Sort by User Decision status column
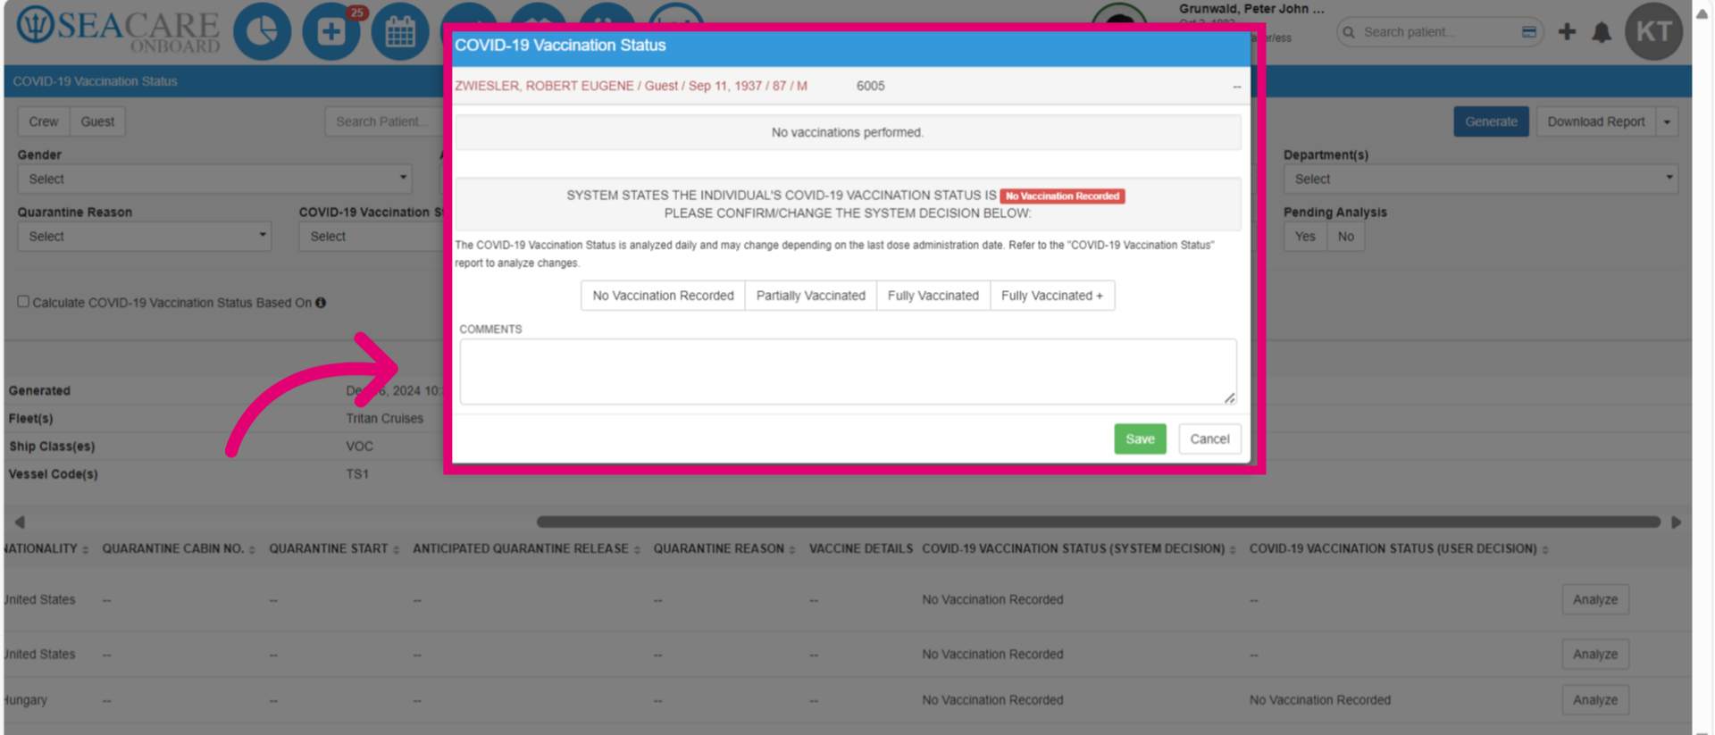This screenshot has height=735, width=1715. pos(1545,550)
